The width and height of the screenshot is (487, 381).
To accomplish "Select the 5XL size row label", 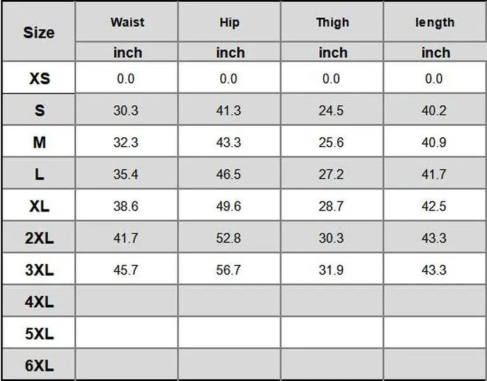I will (39, 333).
